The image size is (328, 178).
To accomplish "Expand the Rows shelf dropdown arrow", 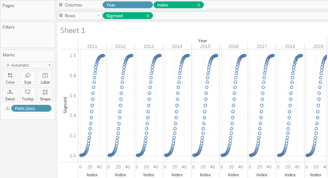I will pos(98,16).
